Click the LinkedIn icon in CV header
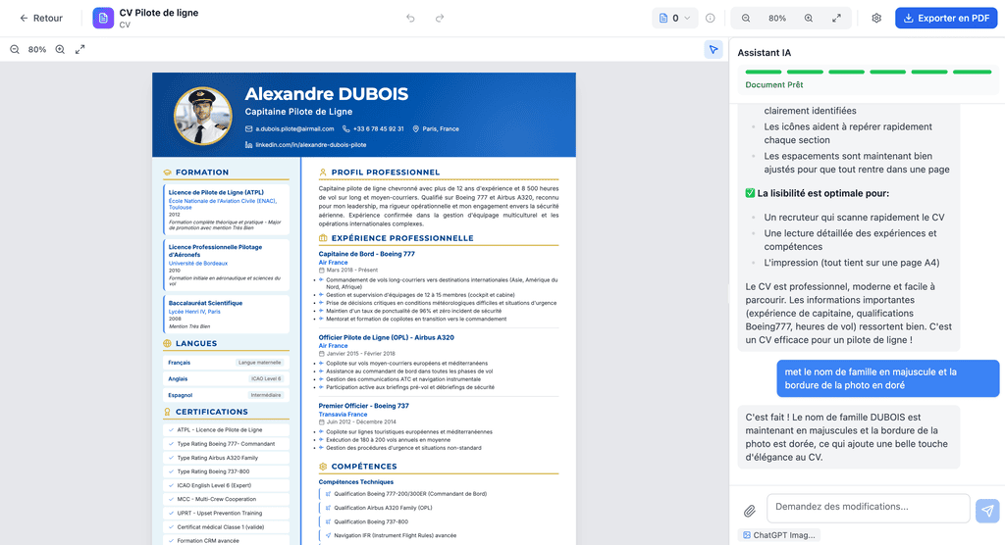The width and height of the screenshot is (1005, 545). [x=248, y=145]
